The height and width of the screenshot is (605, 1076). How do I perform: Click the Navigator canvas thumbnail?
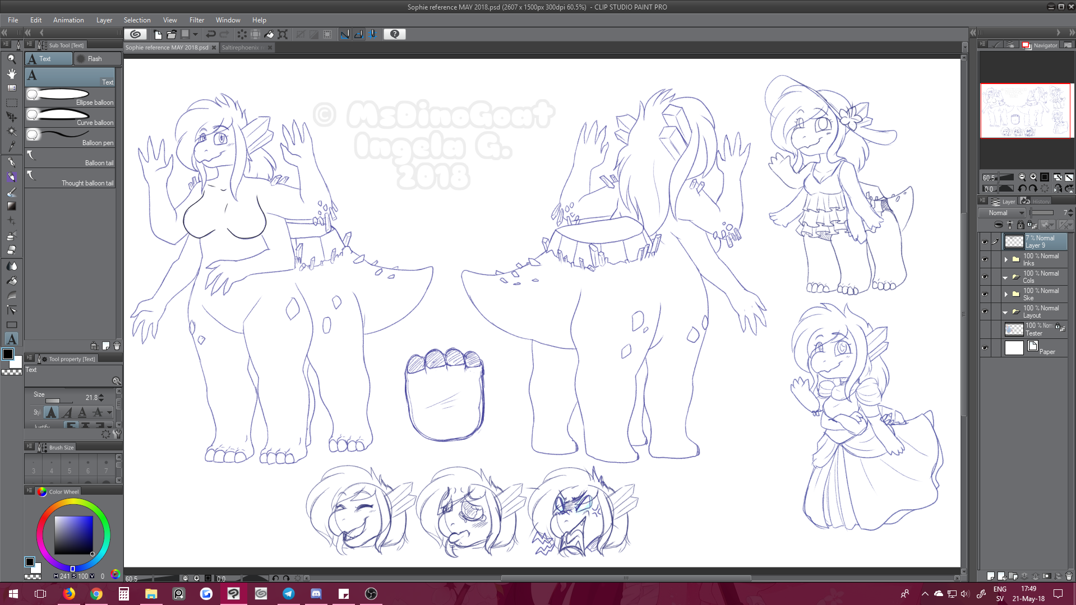(1026, 111)
